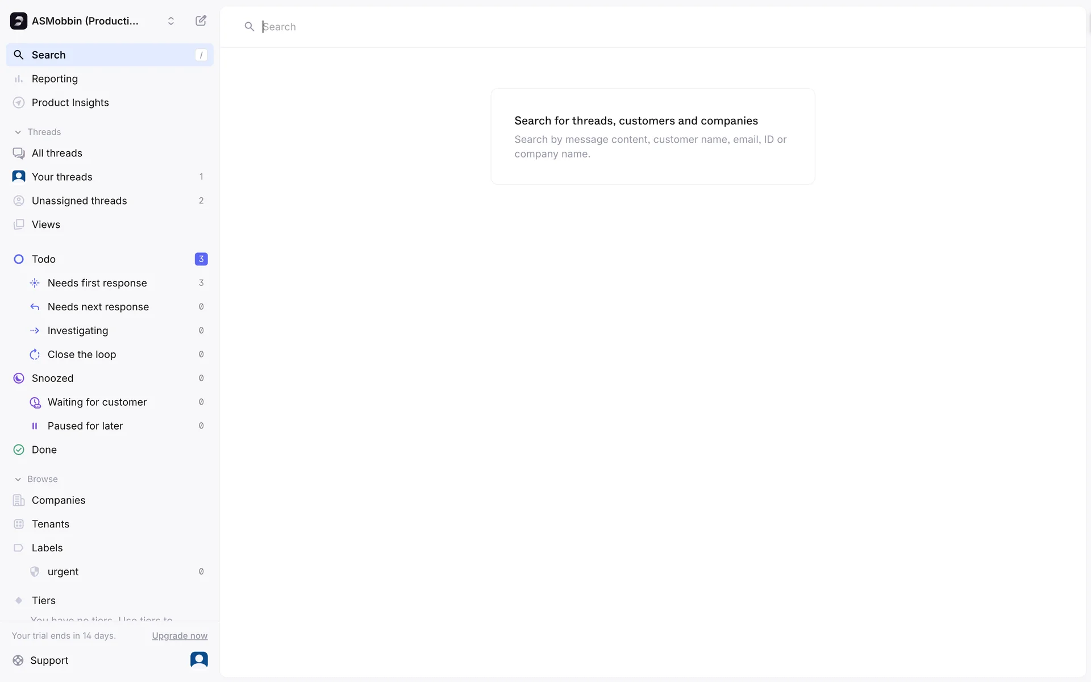Select Waiting for customer
The image size is (1091, 682).
click(x=97, y=402)
